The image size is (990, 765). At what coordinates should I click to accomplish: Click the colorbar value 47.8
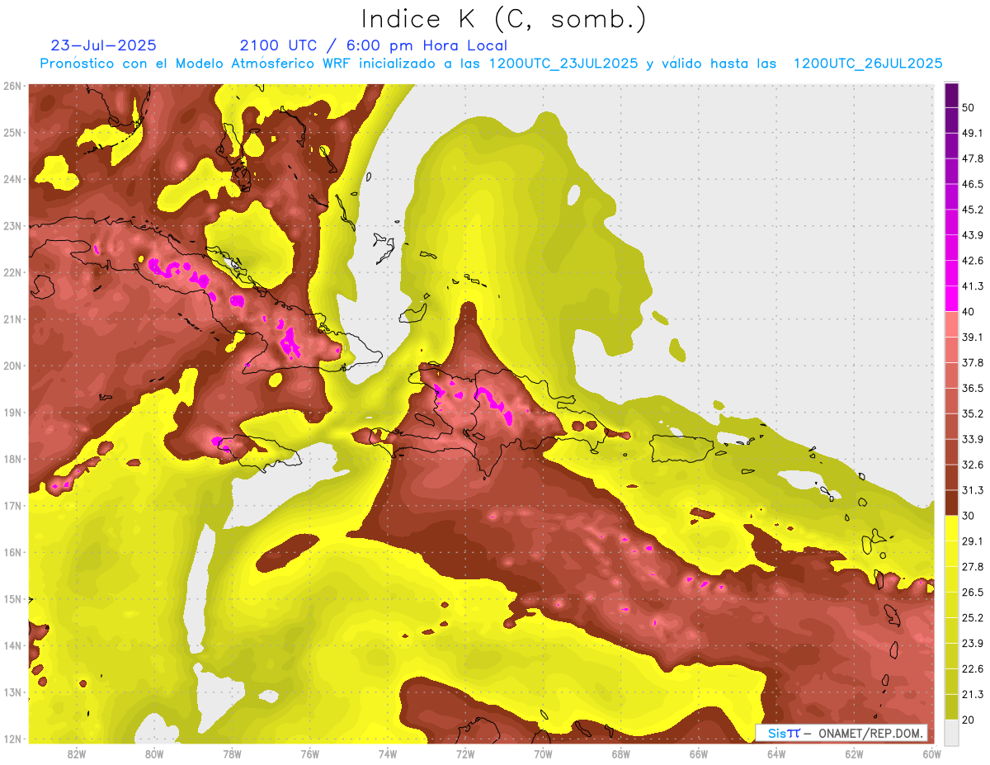click(973, 158)
